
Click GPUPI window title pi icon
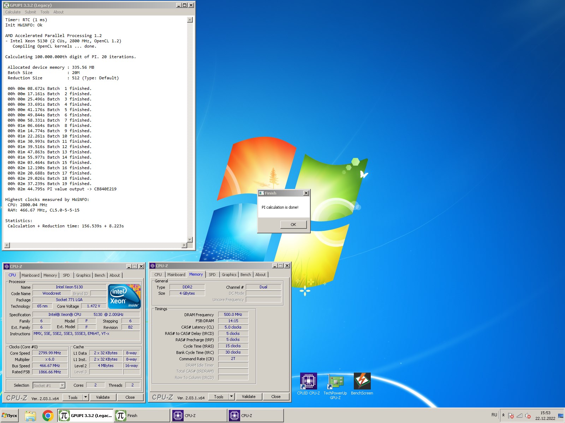6,5
